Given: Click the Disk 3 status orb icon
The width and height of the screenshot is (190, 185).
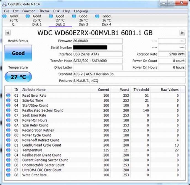Looking at the screenshot, I should click(x=74, y=16).
